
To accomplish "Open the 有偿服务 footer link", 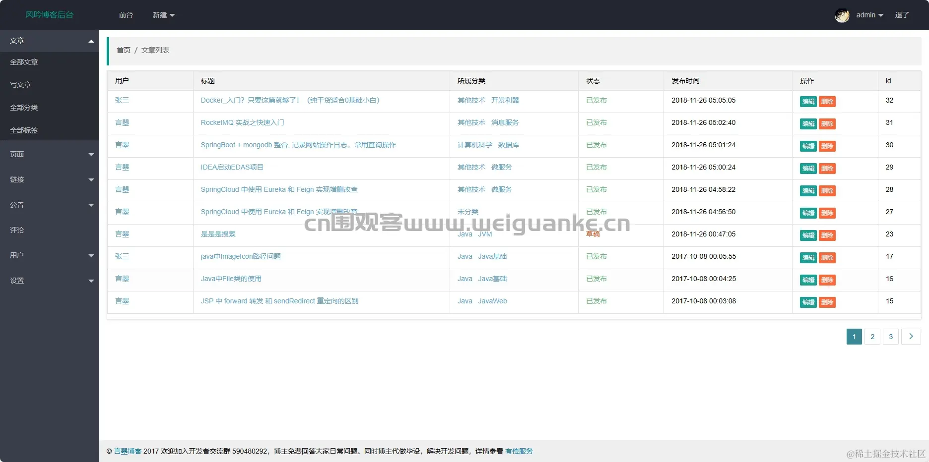I will point(519,451).
